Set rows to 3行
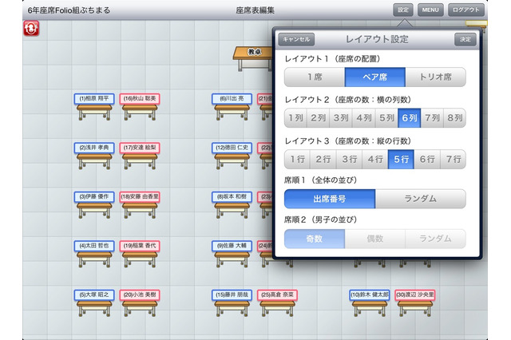This screenshot has height=340, width=511. [x=350, y=160]
